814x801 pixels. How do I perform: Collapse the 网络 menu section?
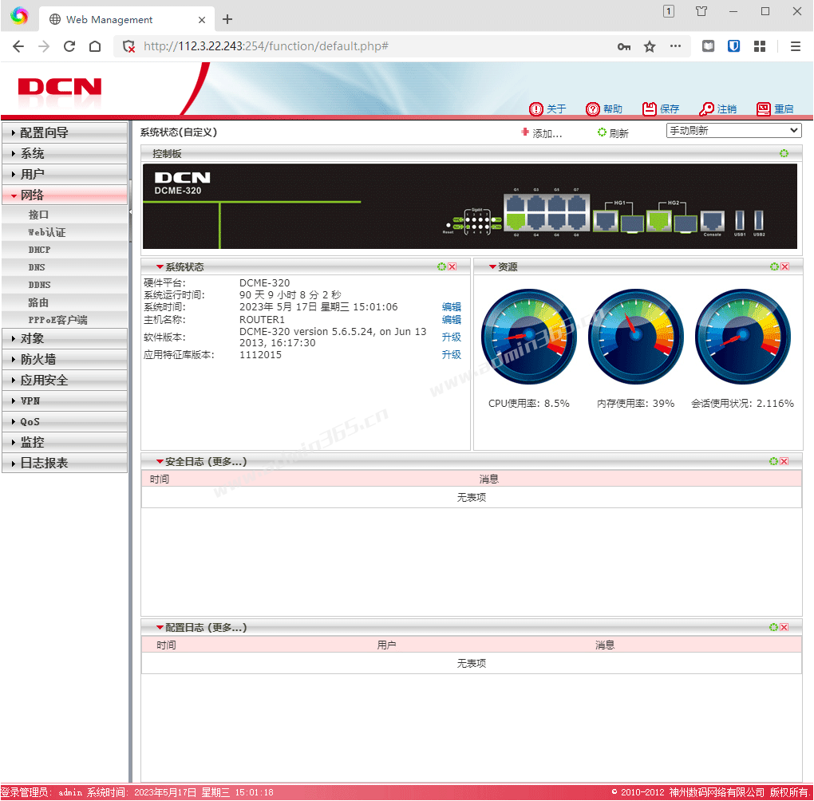(65, 195)
